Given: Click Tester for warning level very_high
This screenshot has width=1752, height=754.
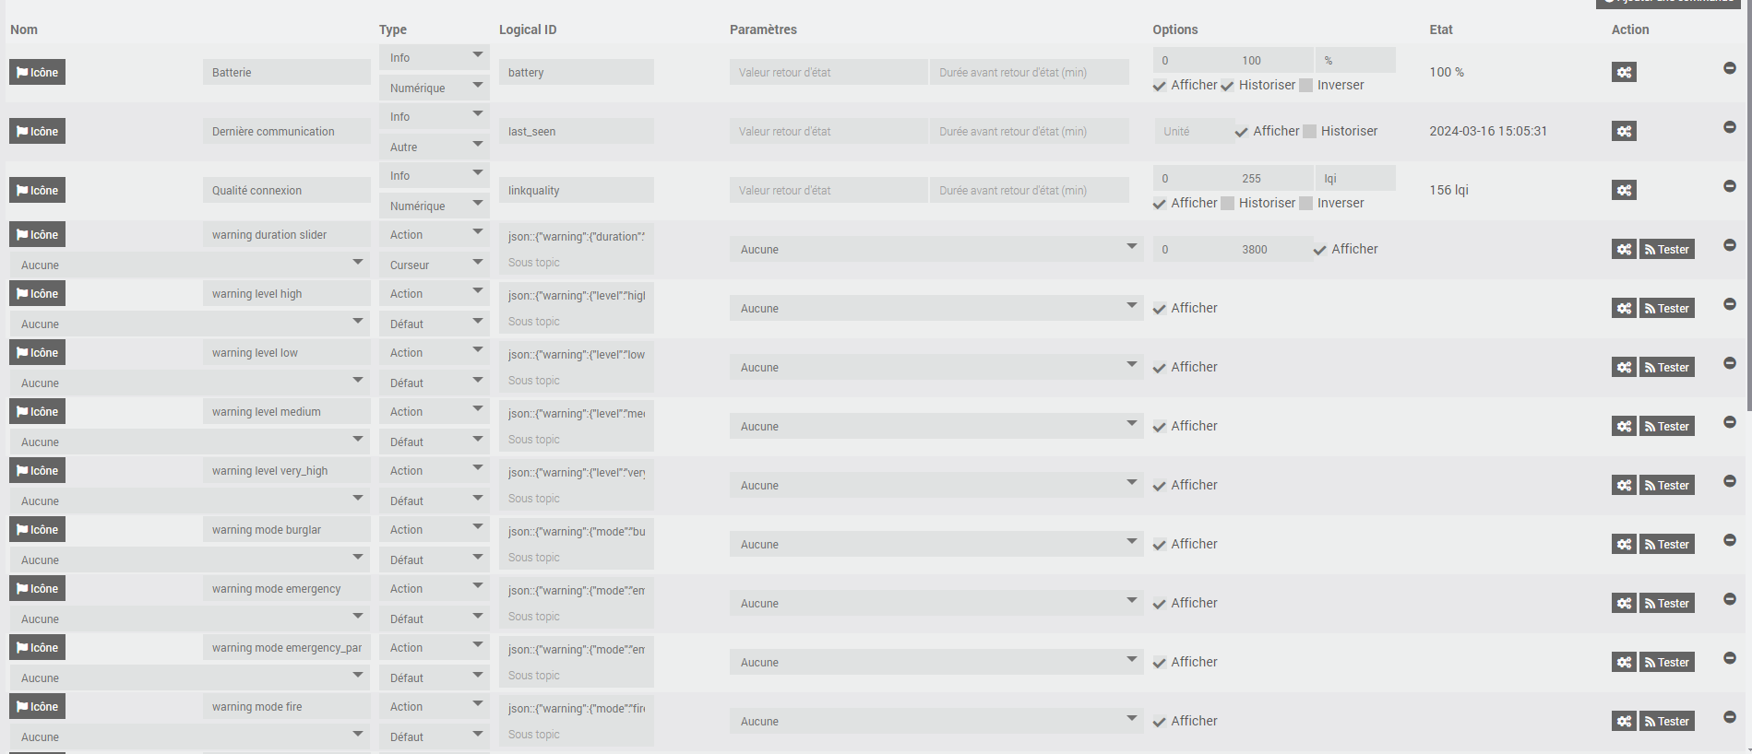Looking at the screenshot, I should [1666, 485].
